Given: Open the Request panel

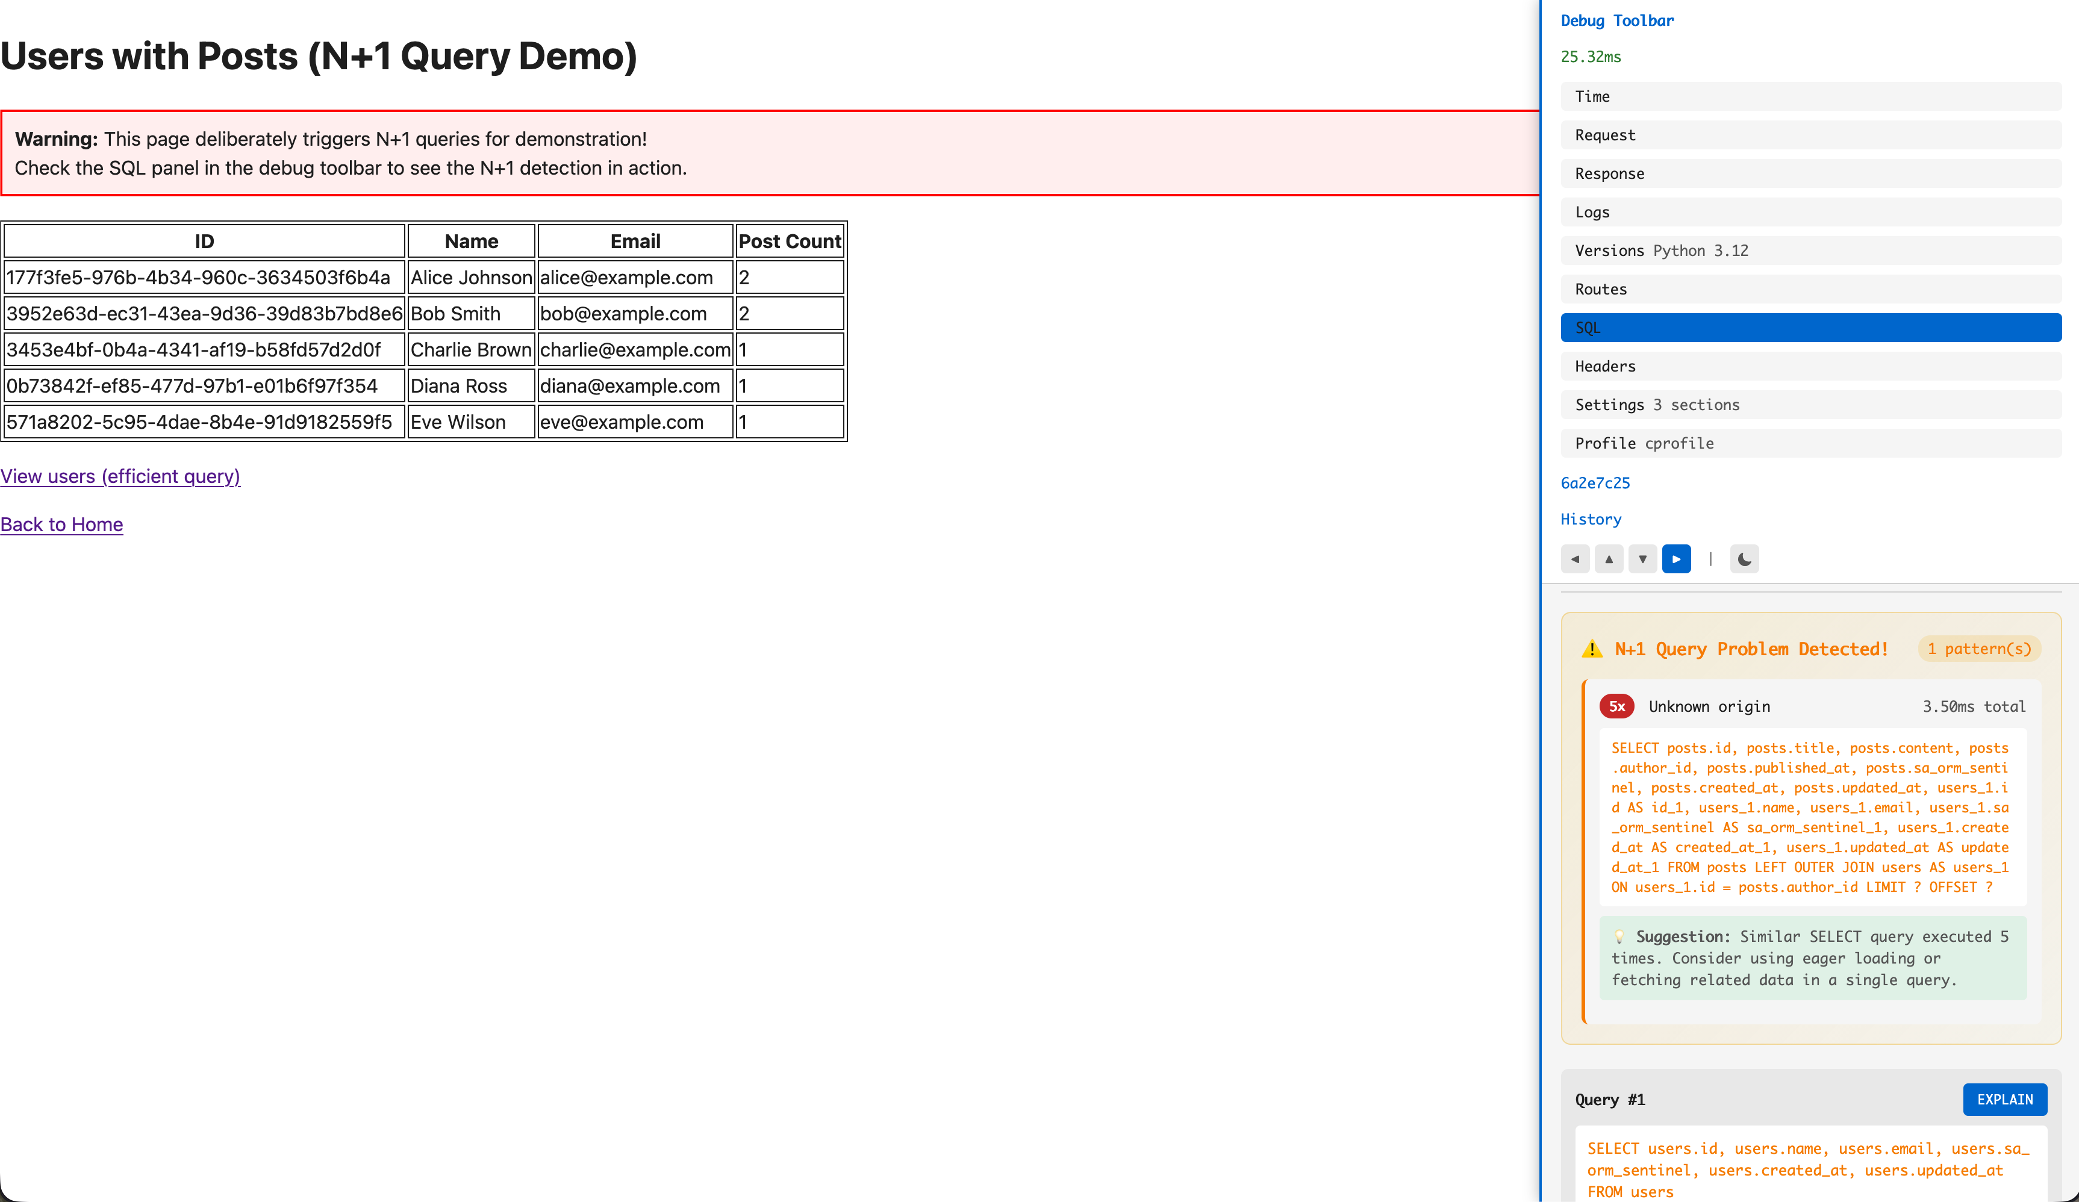Looking at the screenshot, I should point(1810,135).
